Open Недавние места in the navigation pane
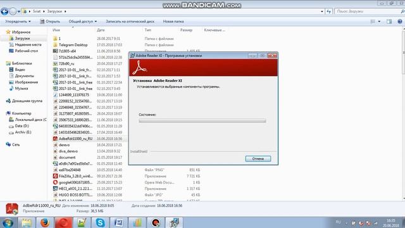The width and height of the screenshot is (405, 228). pos(25,44)
